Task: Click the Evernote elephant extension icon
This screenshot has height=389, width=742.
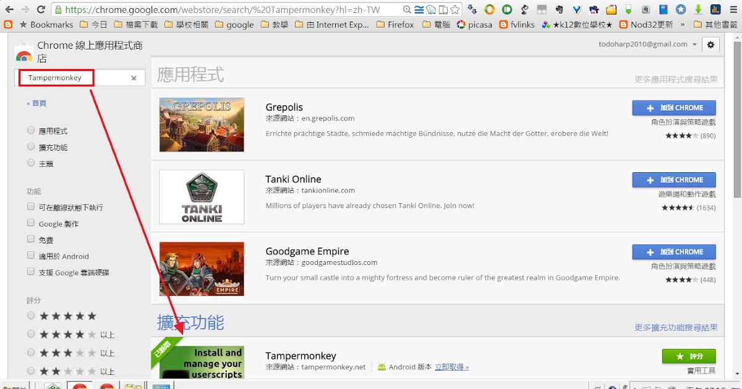Action: coord(560,10)
